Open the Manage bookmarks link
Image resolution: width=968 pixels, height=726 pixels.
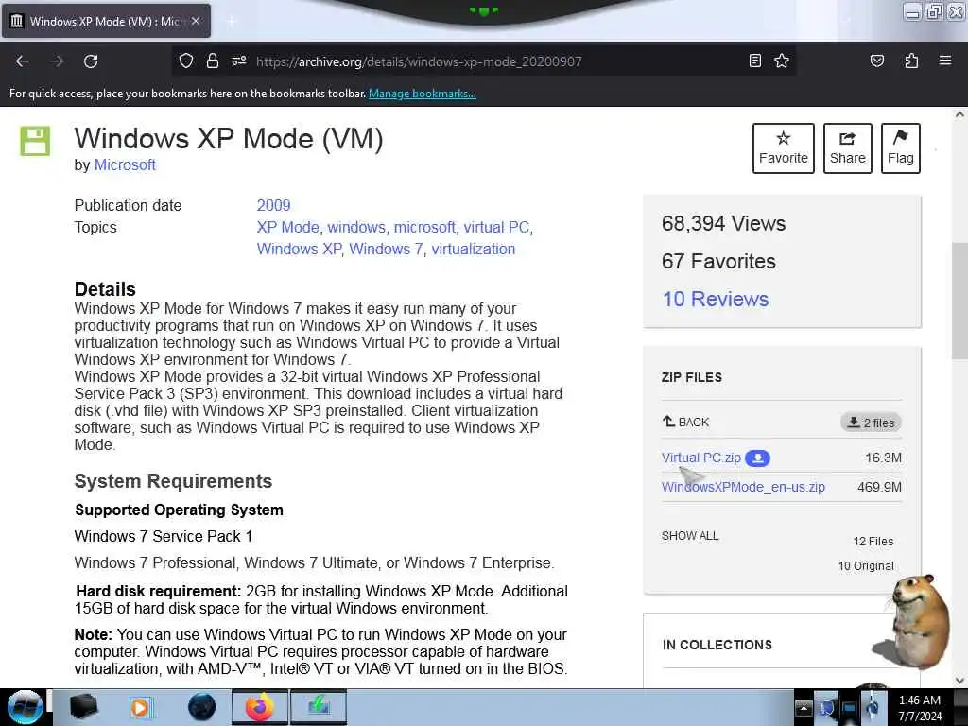tap(423, 94)
